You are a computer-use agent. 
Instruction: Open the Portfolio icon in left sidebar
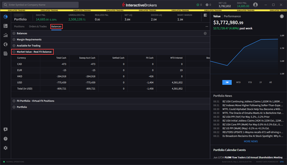[5, 17]
